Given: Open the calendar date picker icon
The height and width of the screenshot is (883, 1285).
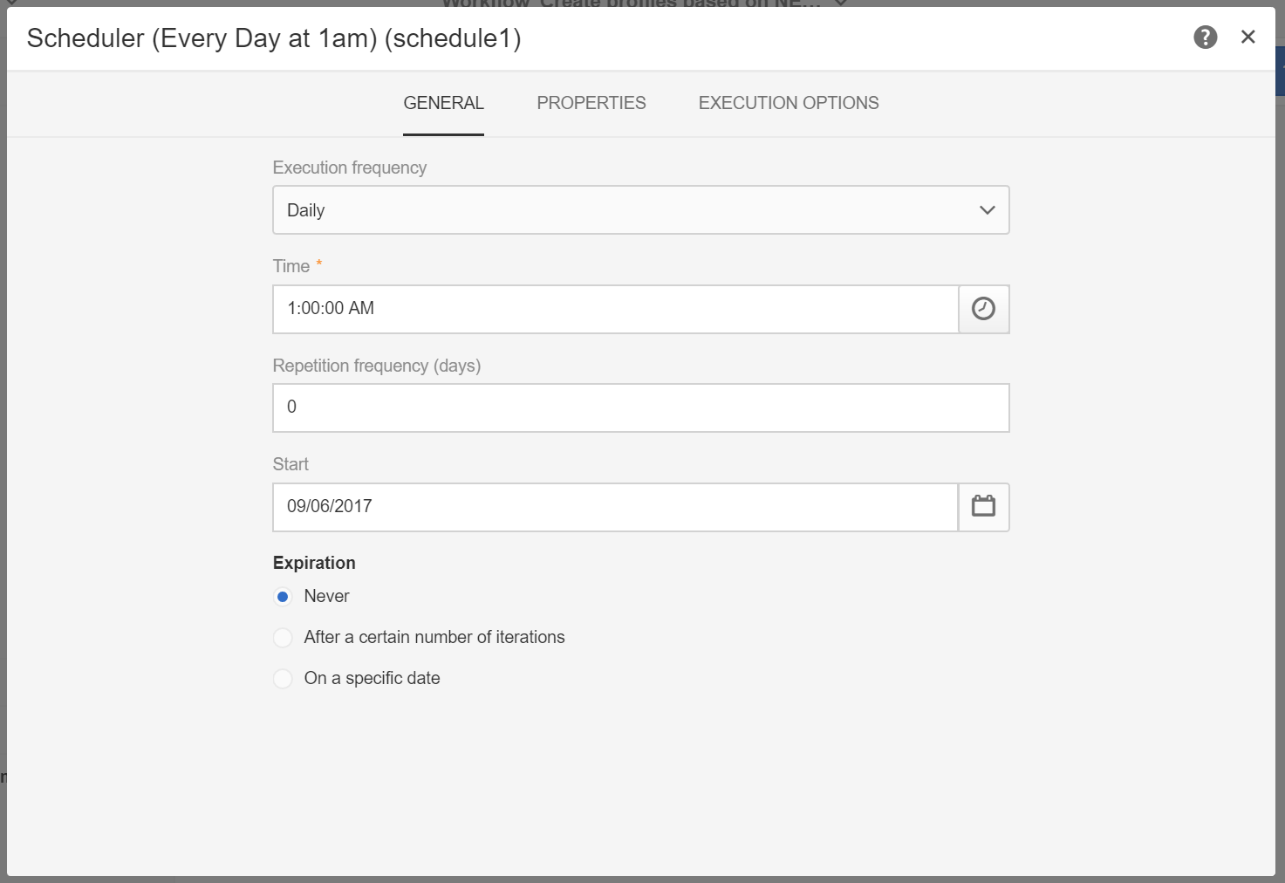Looking at the screenshot, I should [983, 506].
